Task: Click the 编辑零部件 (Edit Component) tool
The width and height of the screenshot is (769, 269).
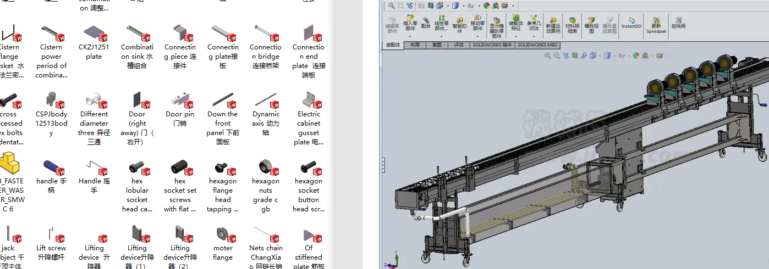Action: [x=392, y=25]
